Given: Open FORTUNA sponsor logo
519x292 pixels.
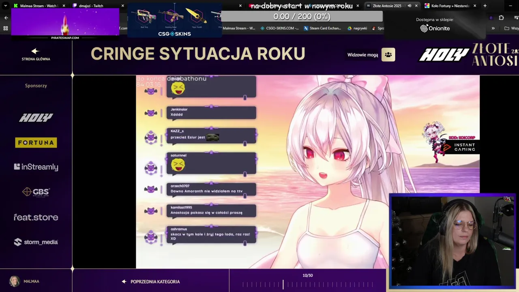Looking at the screenshot, I should 36,142.
